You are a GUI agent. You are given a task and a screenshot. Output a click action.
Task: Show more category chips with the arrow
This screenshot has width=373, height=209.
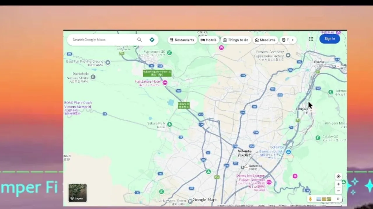293,40
